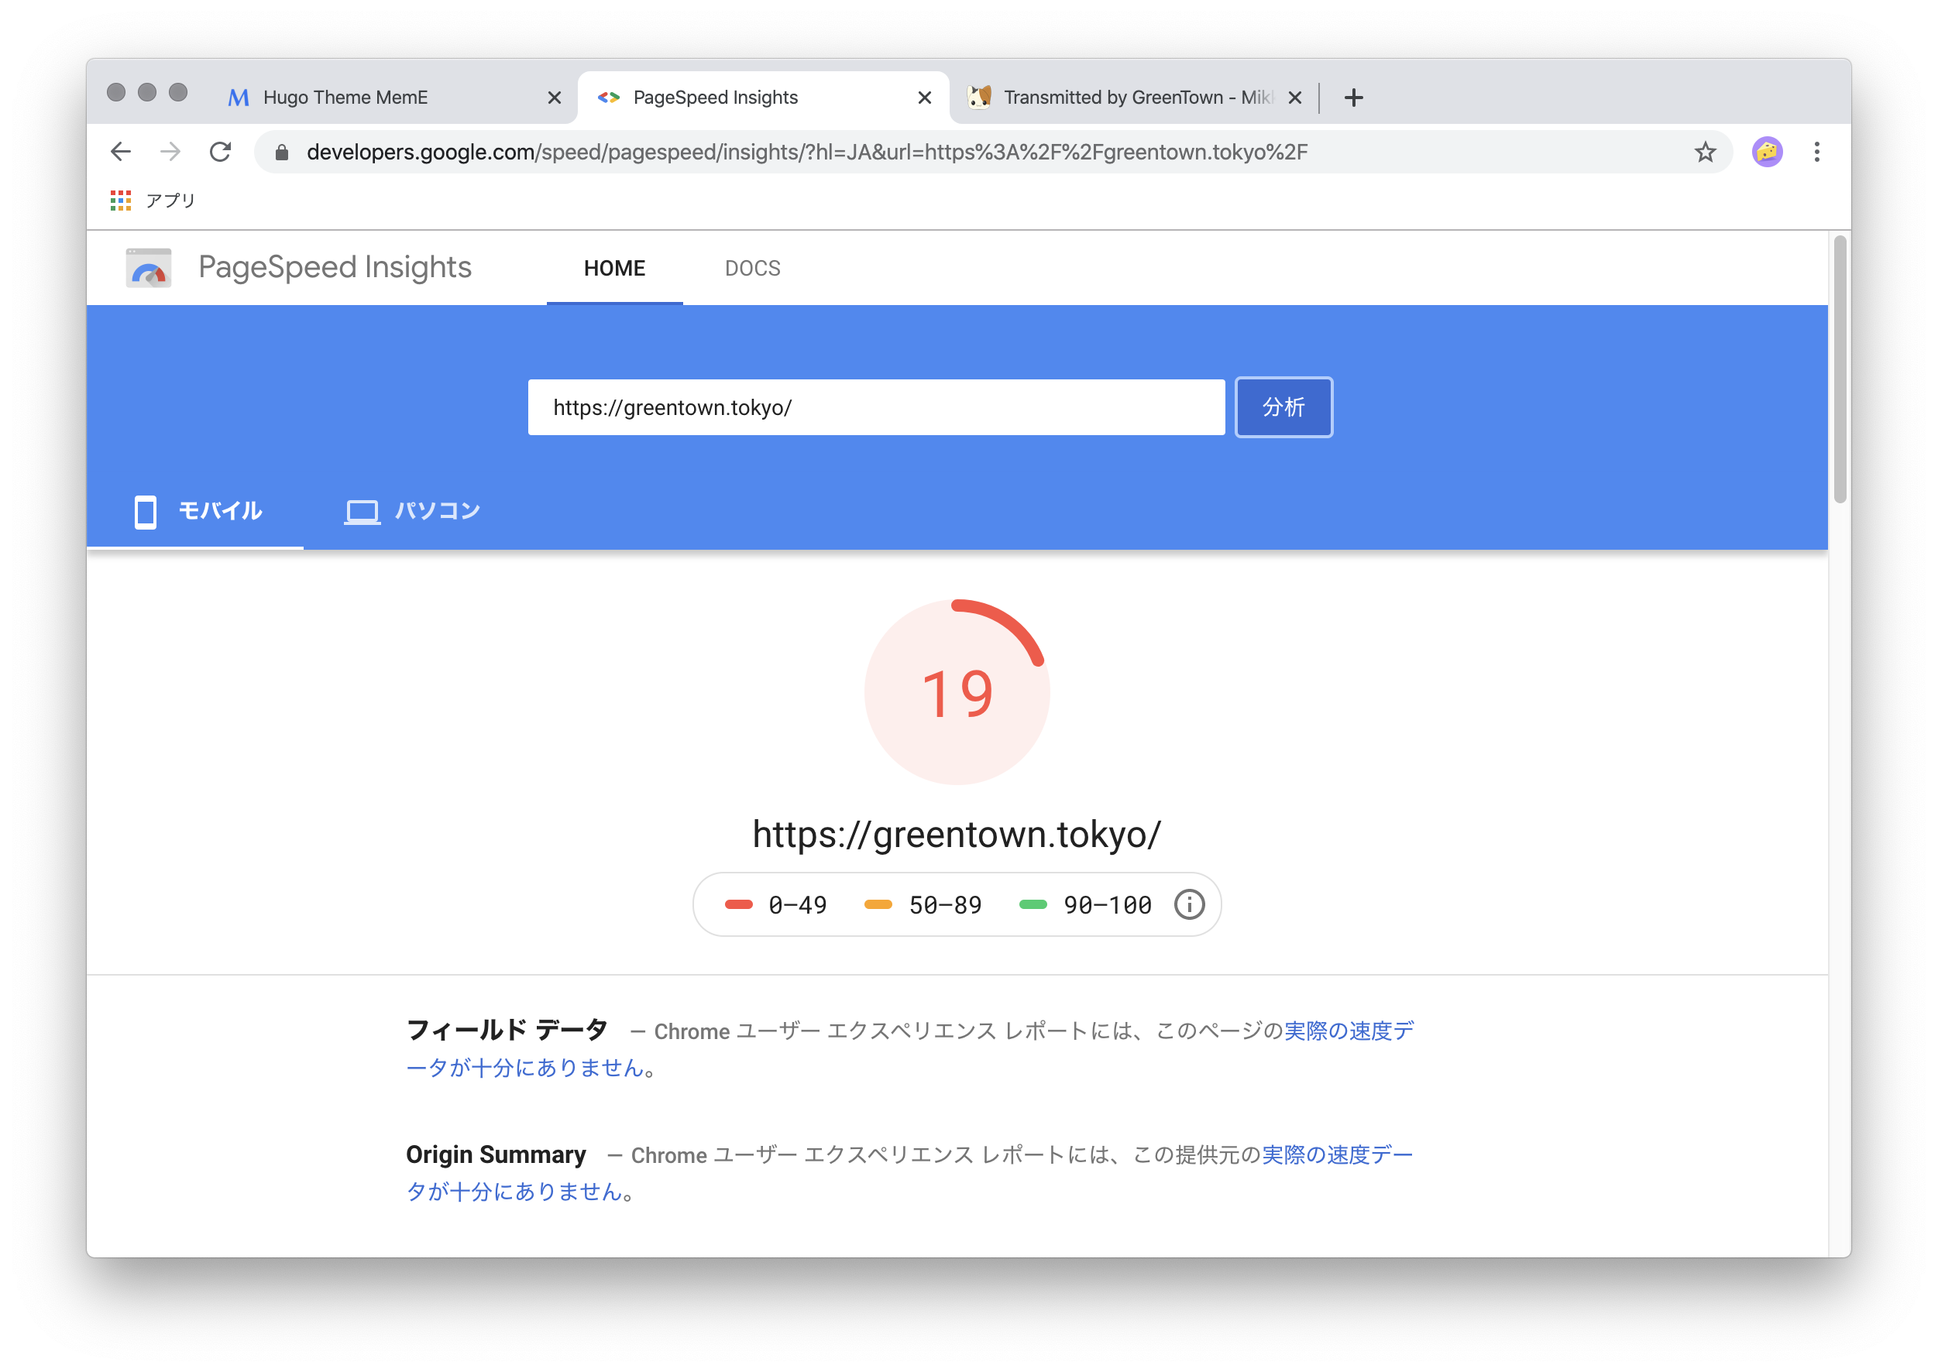
Task: Close the Hugo Theme MemE tab
Action: coord(555,98)
